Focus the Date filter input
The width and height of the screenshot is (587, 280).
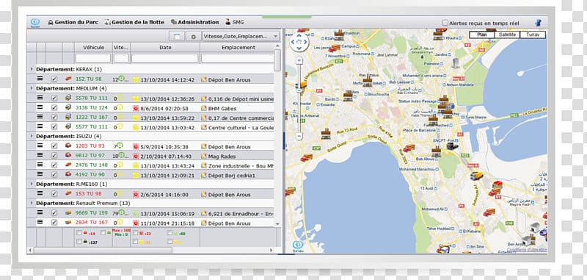165,58
